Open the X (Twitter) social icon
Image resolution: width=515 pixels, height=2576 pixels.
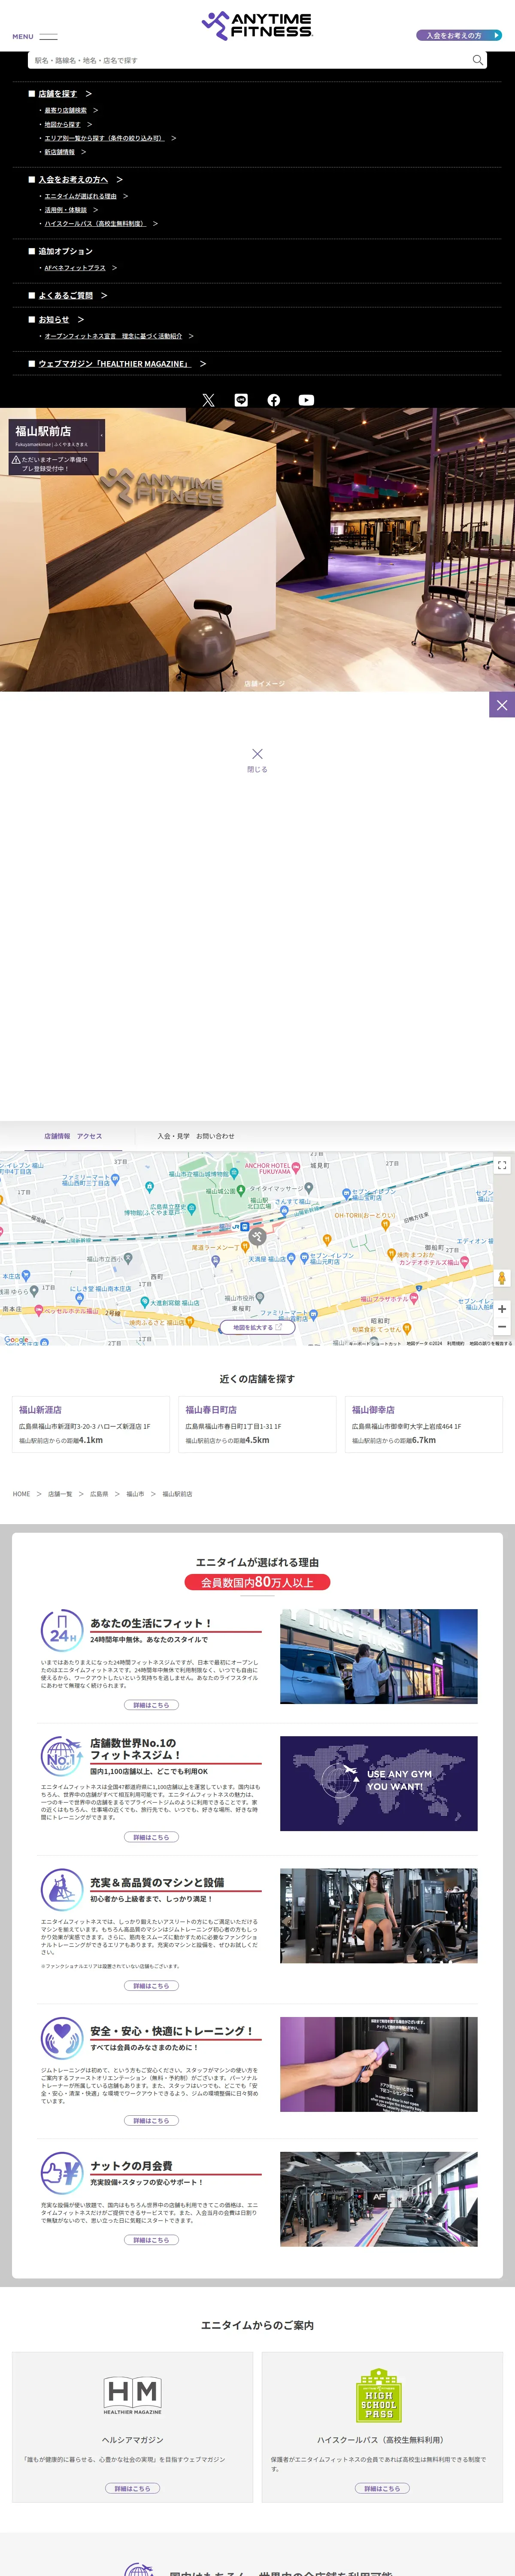(x=208, y=400)
